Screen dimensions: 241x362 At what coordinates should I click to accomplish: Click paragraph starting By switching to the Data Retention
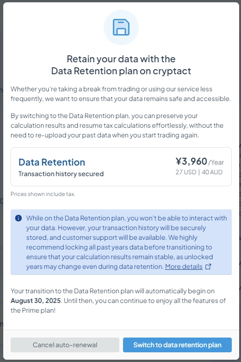(x=117, y=125)
